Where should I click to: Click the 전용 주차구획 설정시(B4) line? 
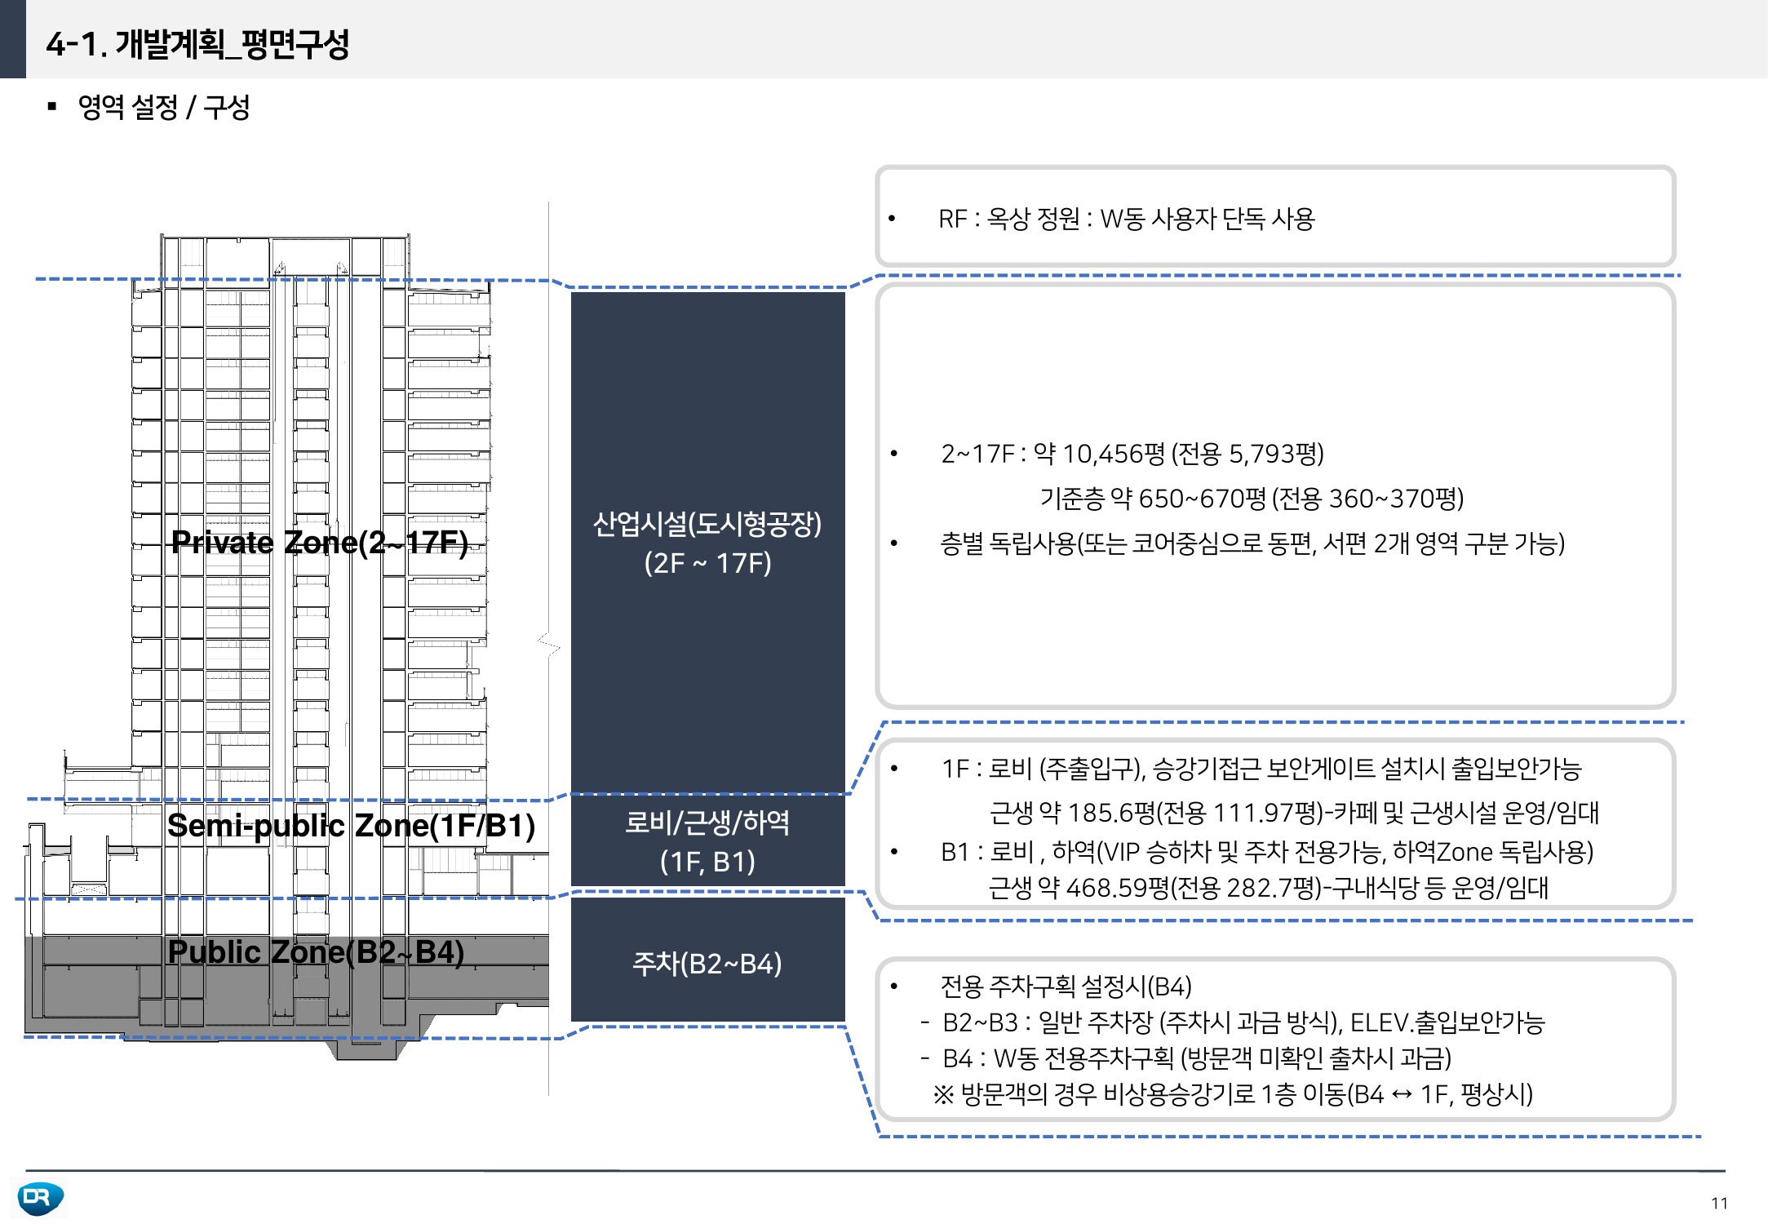point(1066,987)
